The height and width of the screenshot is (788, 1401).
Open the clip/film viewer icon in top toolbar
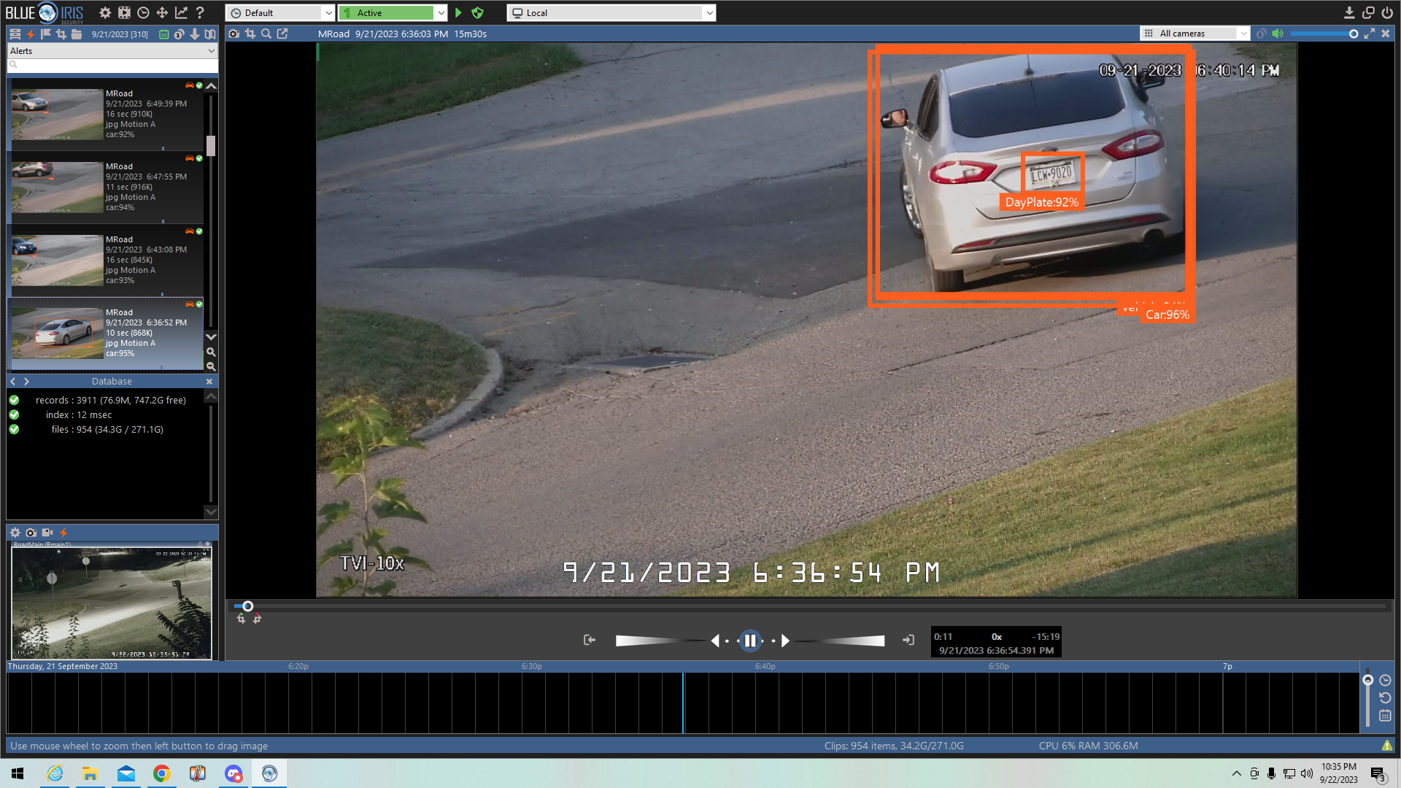click(124, 12)
